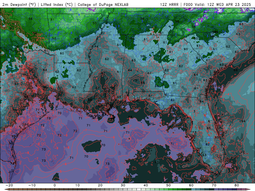The height and width of the screenshot is (191, 255).
Task: Click the 40 label on the color scale
Action: pos(146,185)
